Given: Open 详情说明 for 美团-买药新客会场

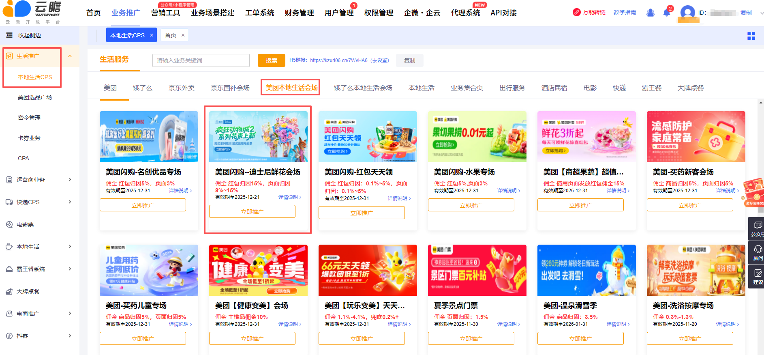Looking at the screenshot, I should (x=727, y=191).
